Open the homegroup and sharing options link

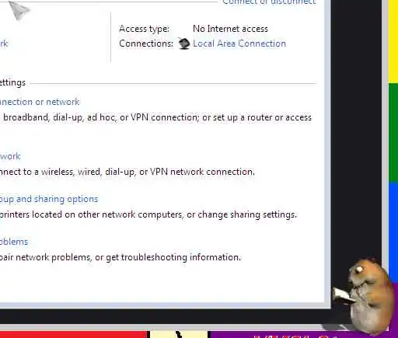tap(49, 199)
